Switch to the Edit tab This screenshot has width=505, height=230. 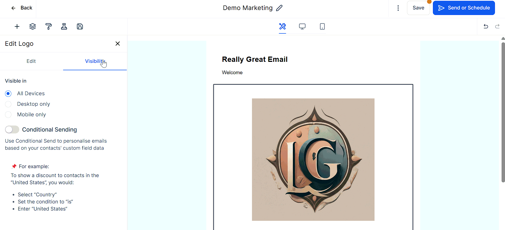31,61
